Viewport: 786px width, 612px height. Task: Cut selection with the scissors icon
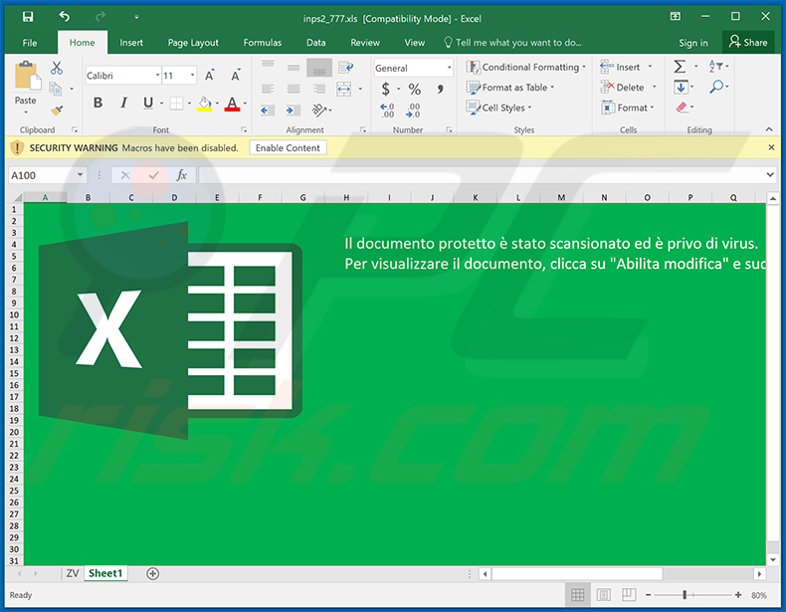click(56, 69)
